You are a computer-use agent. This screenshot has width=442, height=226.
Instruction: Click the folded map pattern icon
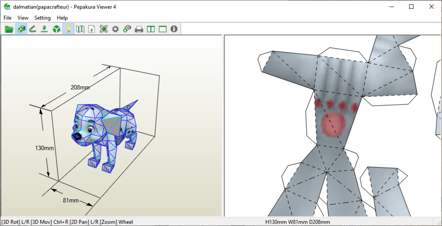(x=80, y=29)
